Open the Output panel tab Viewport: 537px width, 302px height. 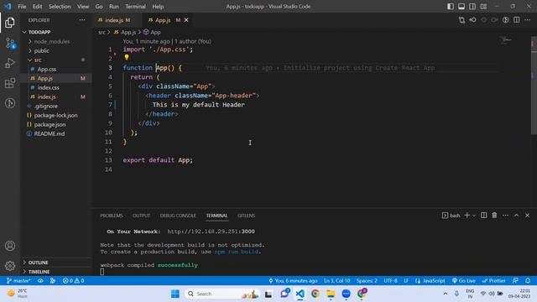[142, 216]
